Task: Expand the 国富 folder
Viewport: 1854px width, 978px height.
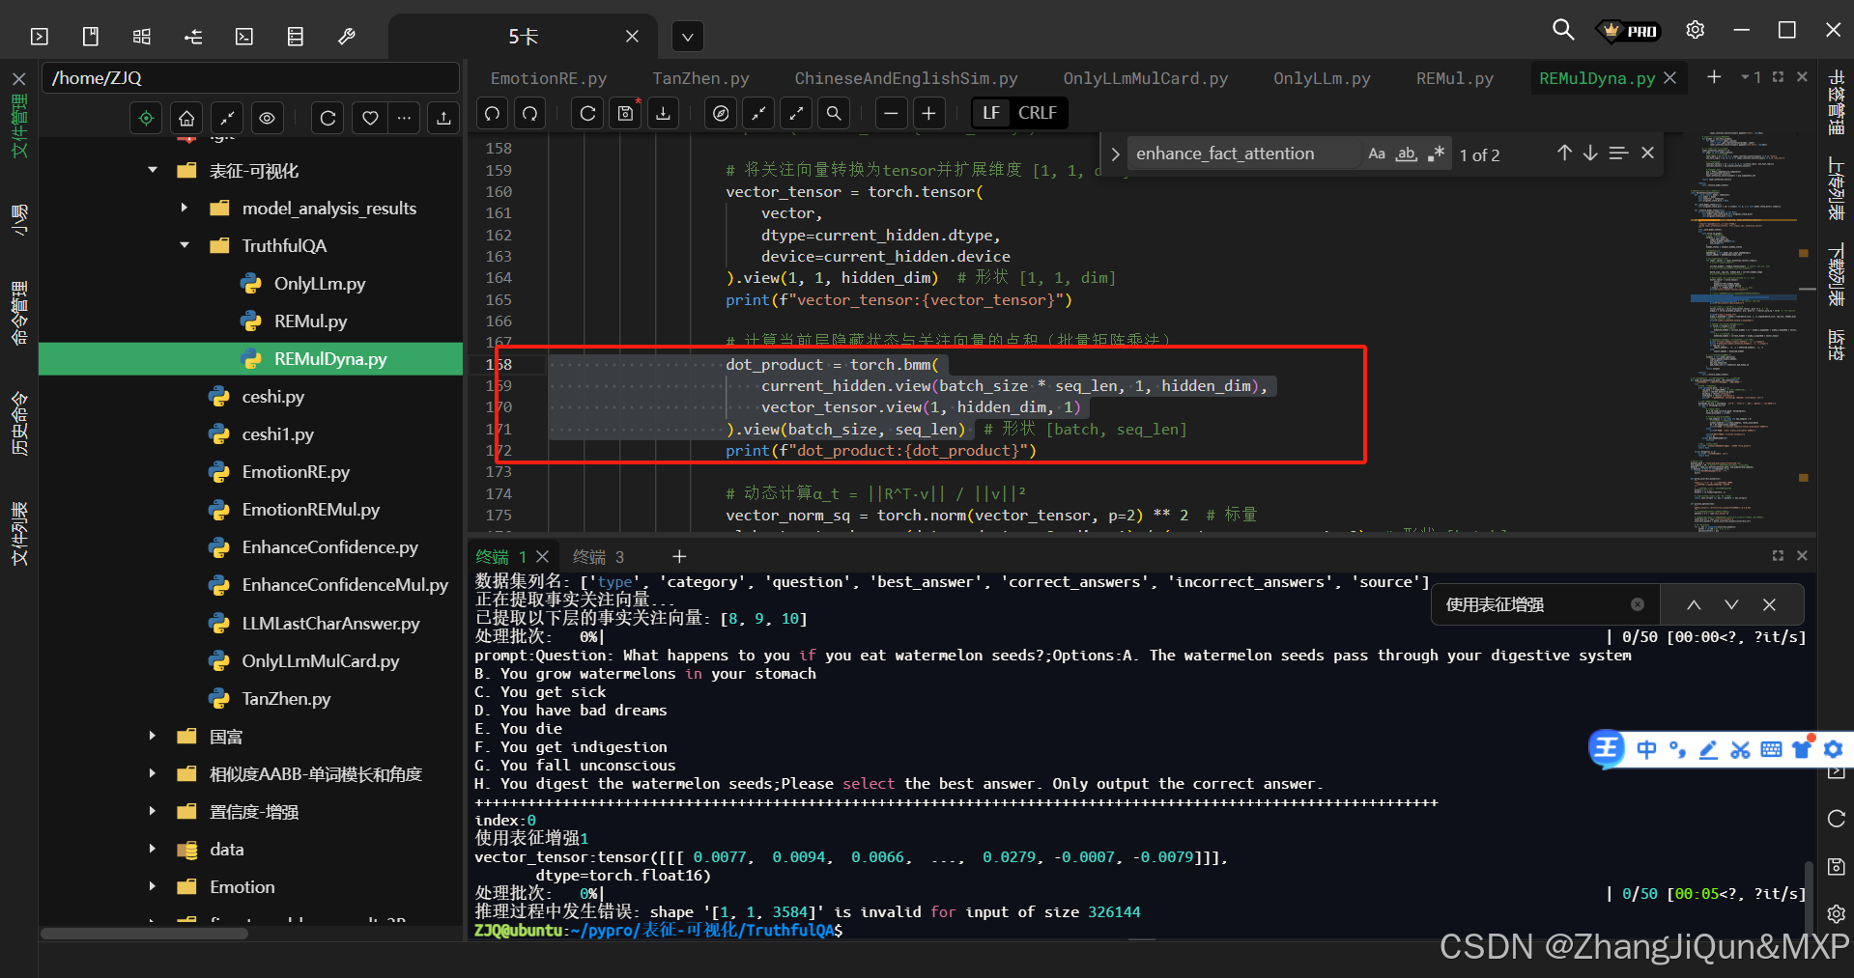Action: pyautogui.click(x=153, y=737)
